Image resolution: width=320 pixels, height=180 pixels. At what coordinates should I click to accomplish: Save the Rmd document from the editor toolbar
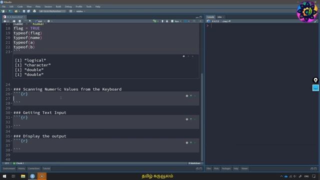tap(20, 21)
